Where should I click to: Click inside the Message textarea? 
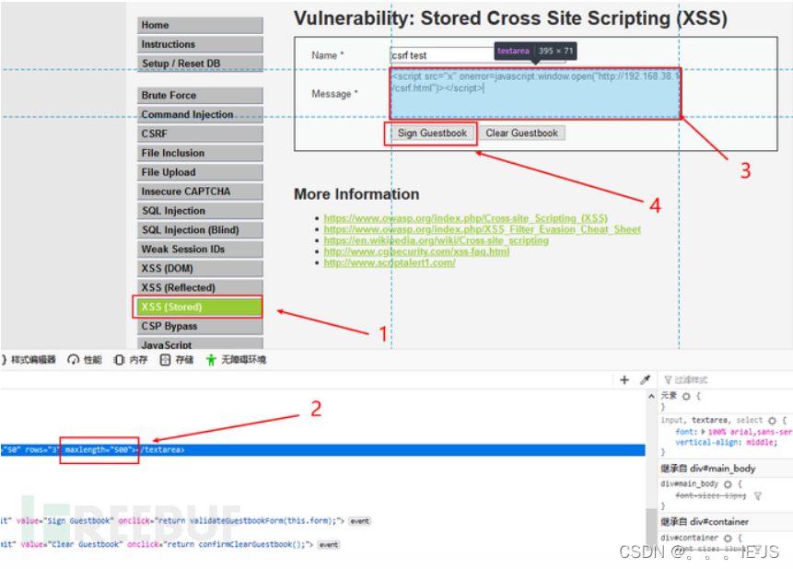point(535,94)
